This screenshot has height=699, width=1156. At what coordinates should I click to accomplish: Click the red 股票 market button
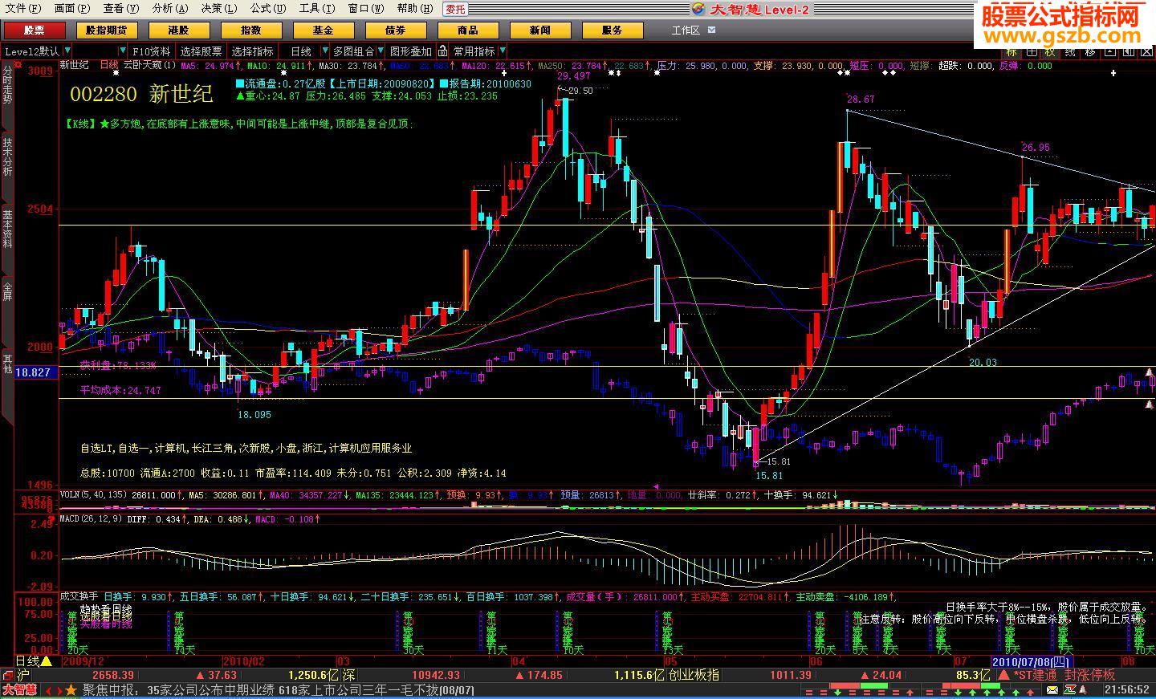coord(35,30)
